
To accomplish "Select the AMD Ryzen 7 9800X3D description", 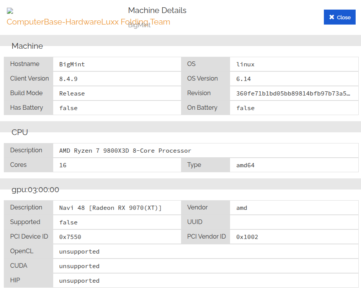I will click(x=125, y=151).
